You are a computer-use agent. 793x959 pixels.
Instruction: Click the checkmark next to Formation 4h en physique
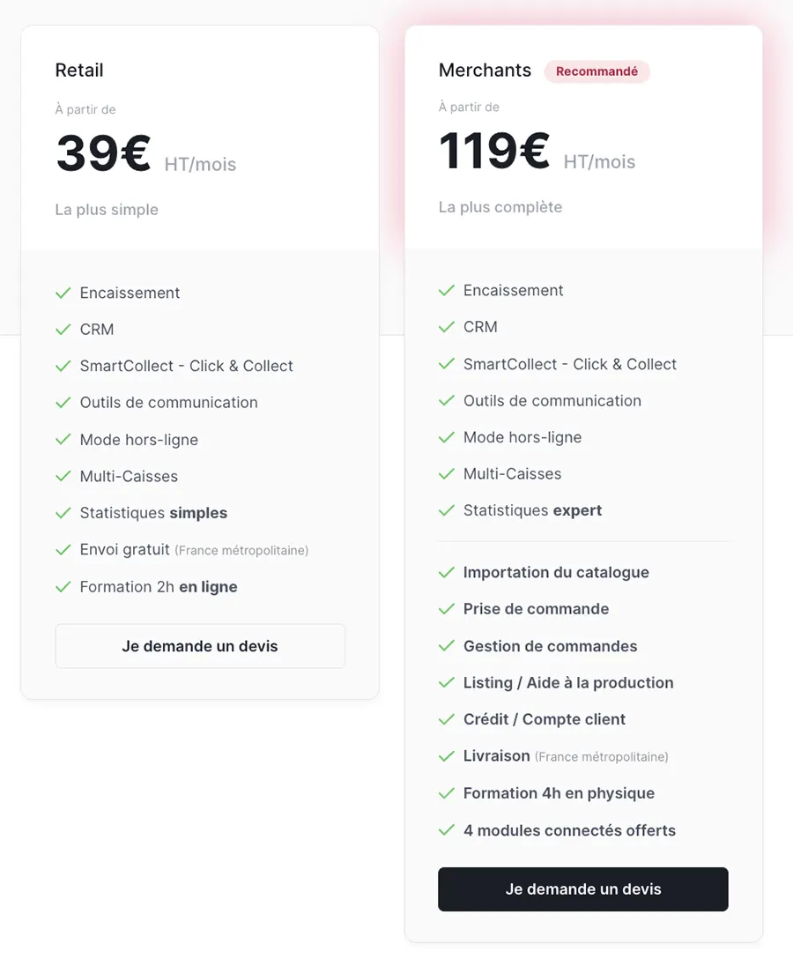click(446, 793)
